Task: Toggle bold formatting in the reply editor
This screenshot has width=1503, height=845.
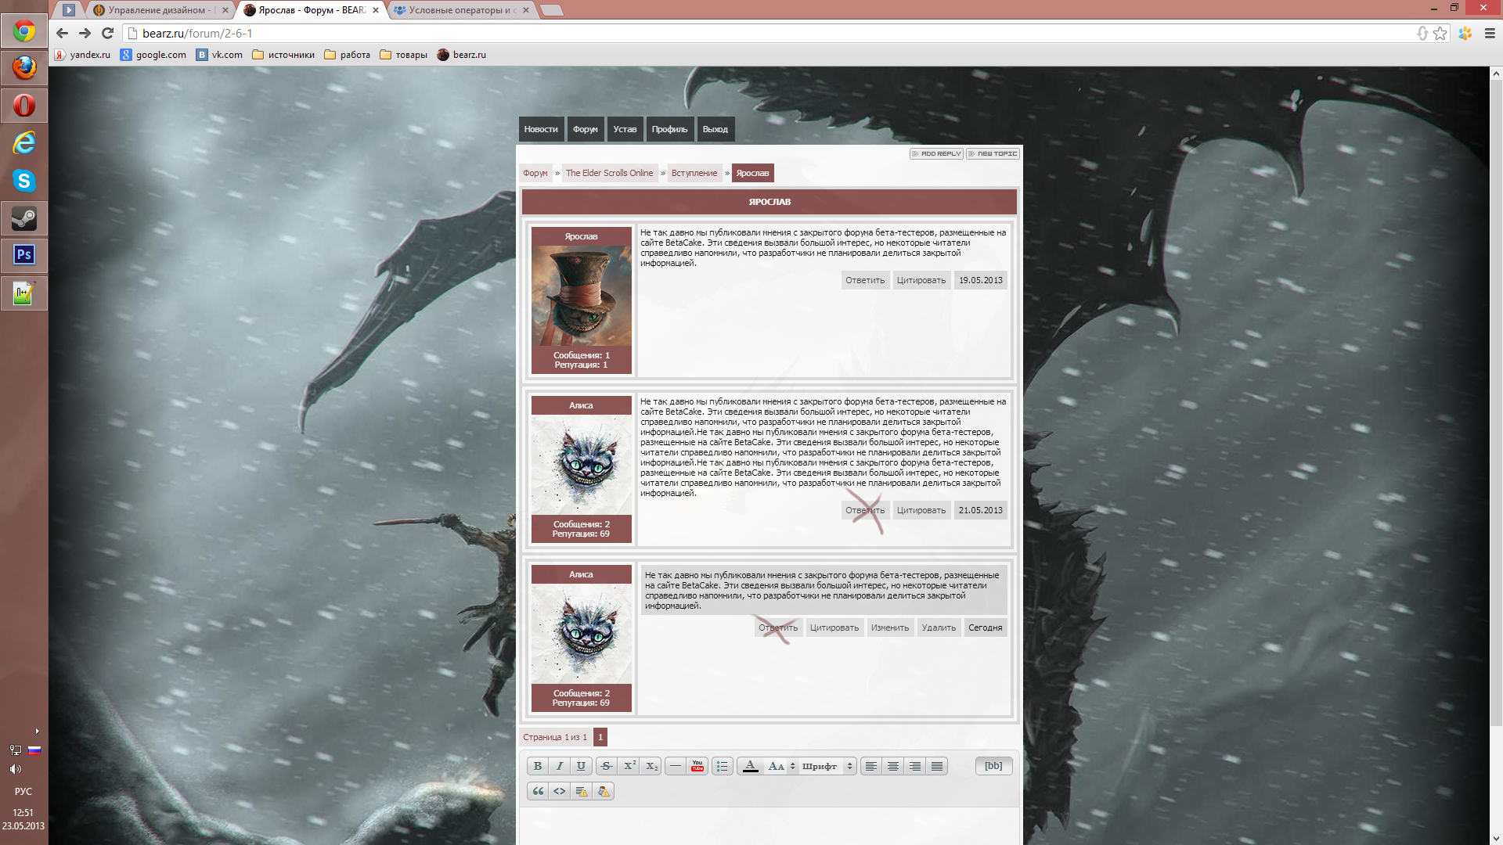Action: (538, 766)
